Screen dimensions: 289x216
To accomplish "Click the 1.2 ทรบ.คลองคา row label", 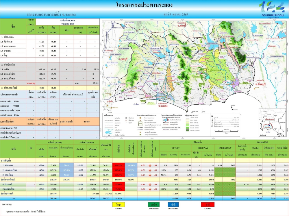I will pyautogui.click(x=8, y=46).
